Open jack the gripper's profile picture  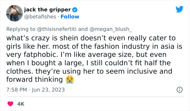(12, 13)
